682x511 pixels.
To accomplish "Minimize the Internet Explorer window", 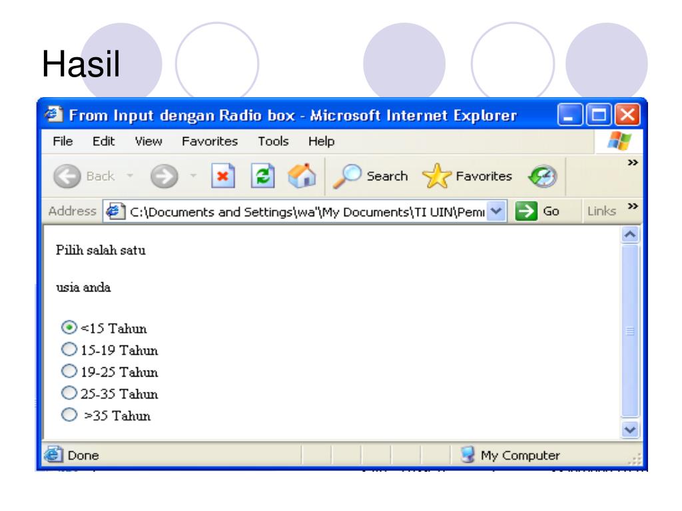I will pyautogui.click(x=570, y=114).
